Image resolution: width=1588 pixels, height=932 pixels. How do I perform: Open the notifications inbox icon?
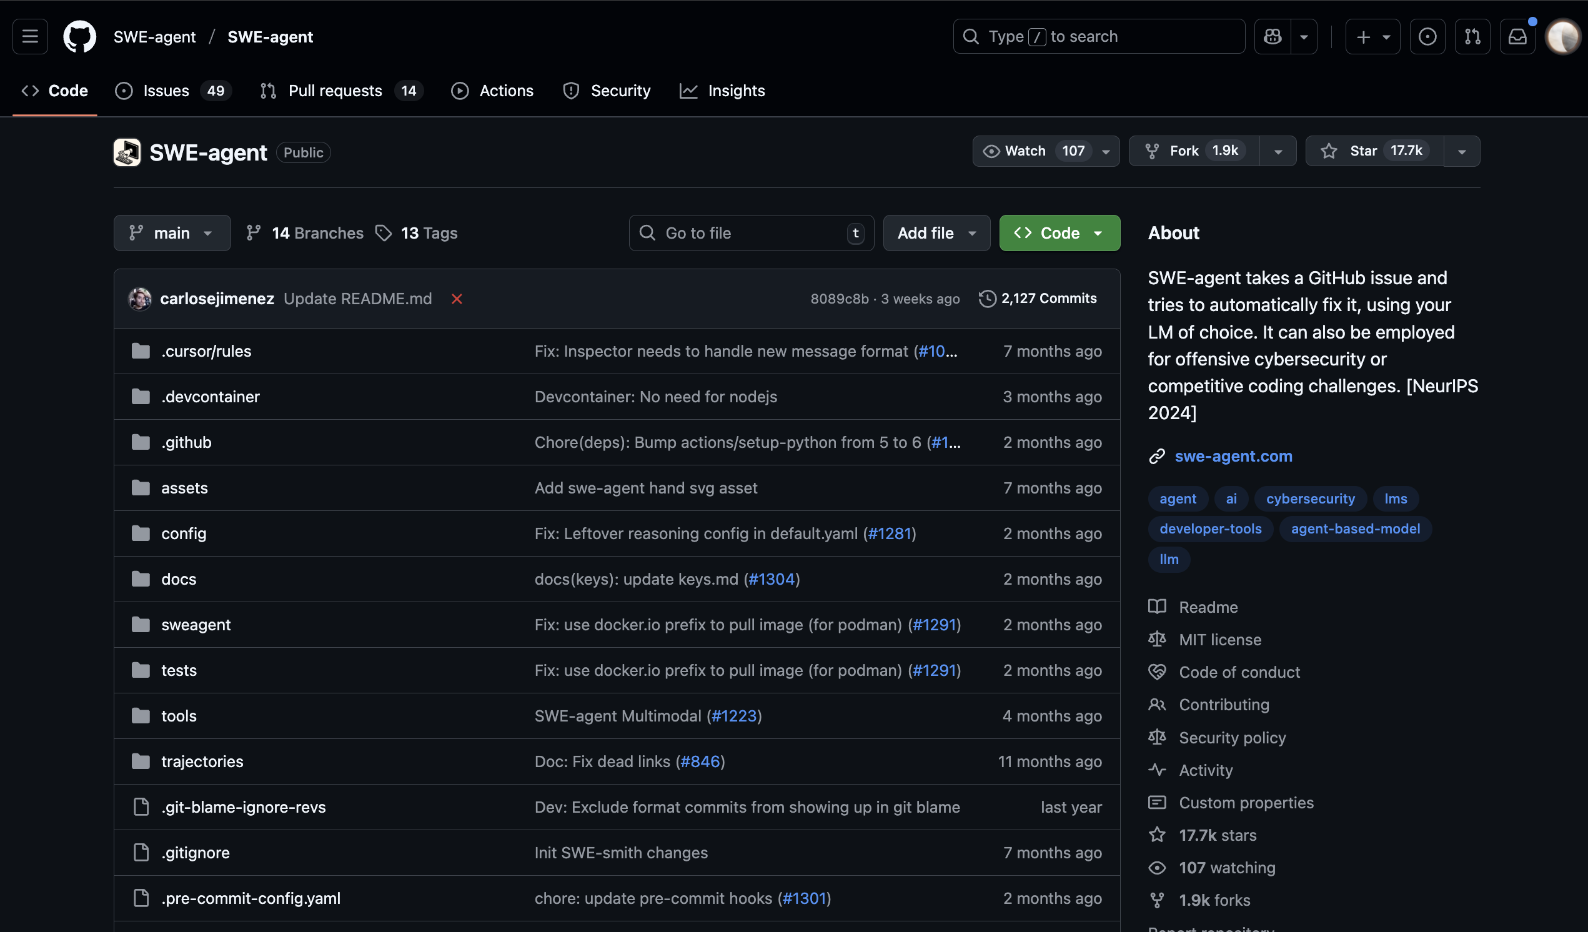(x=1517, y=37)
